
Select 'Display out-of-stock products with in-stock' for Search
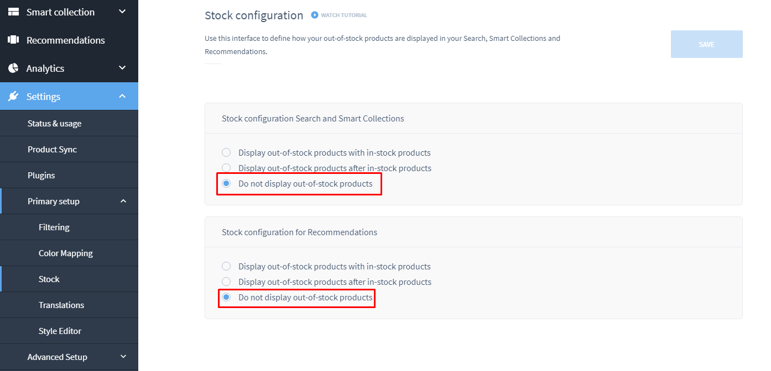coord(226,152)
